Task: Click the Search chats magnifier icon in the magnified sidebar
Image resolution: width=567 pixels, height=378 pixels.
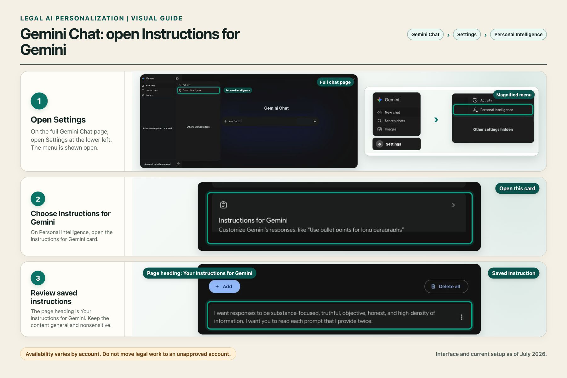Action: click(380, 121)
